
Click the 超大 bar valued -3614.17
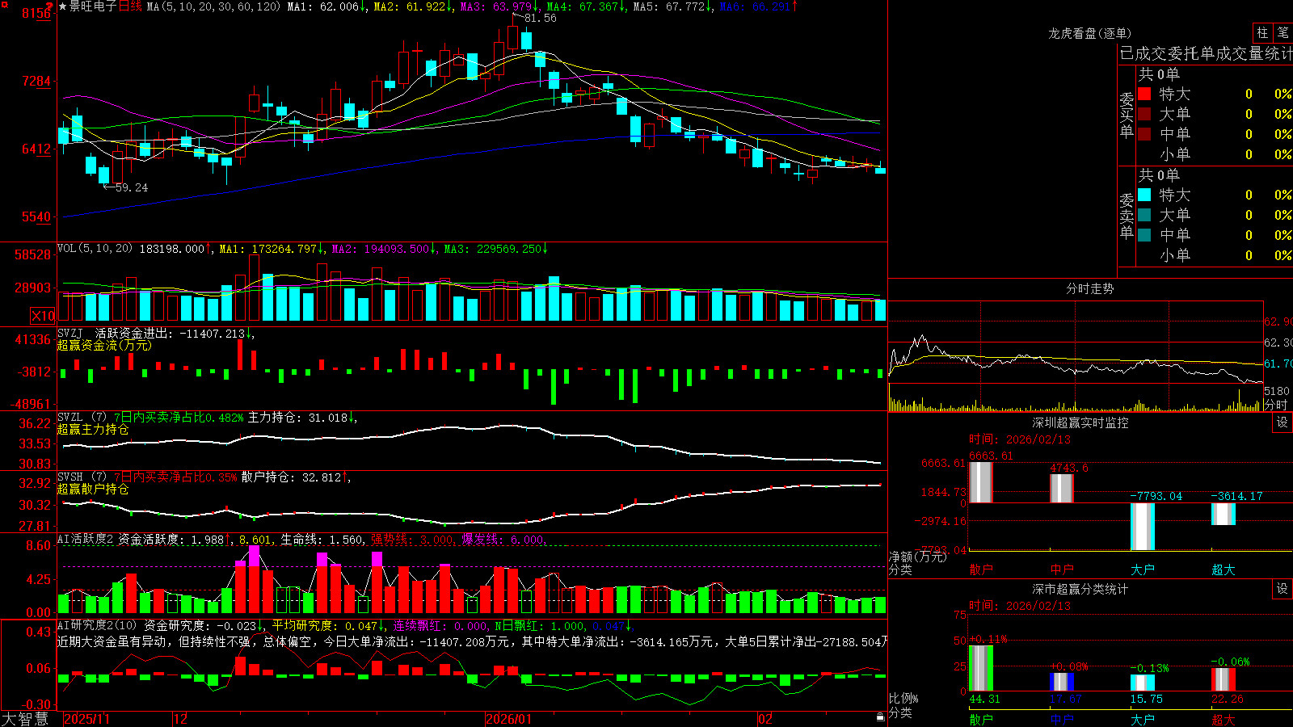click(1224, 514)
